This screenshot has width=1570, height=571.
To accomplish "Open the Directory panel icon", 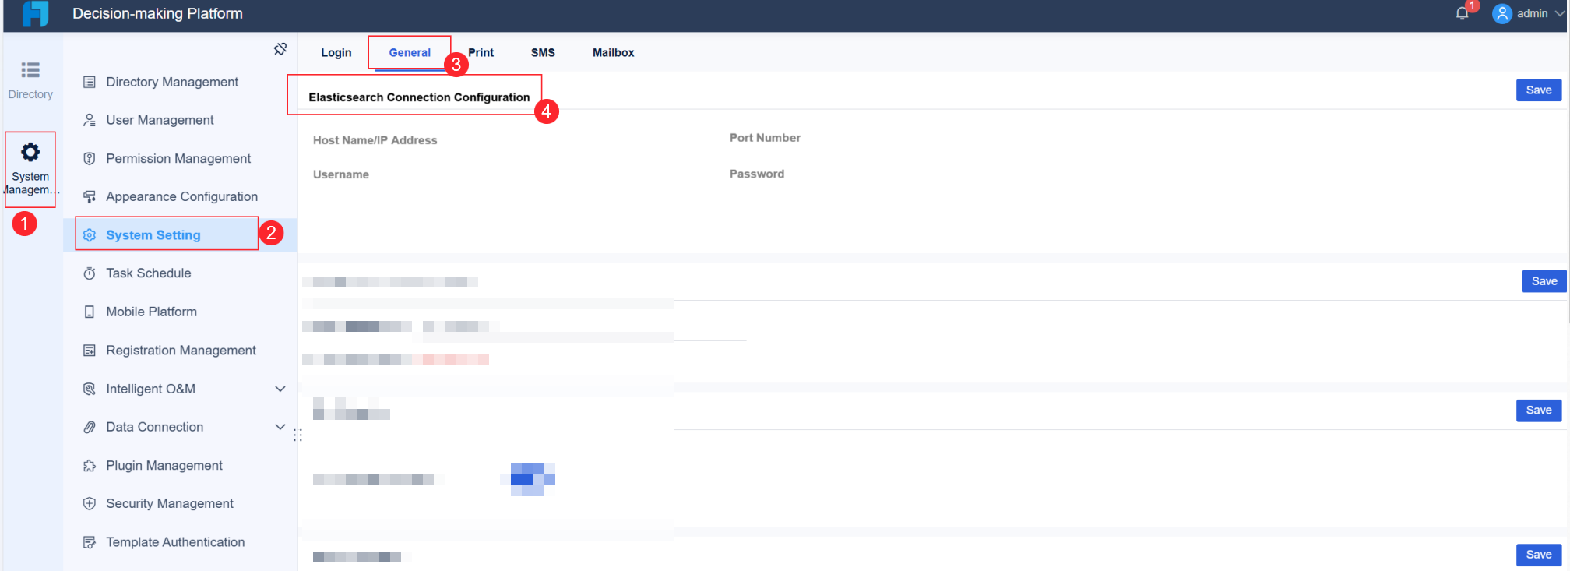I will 30,70.
